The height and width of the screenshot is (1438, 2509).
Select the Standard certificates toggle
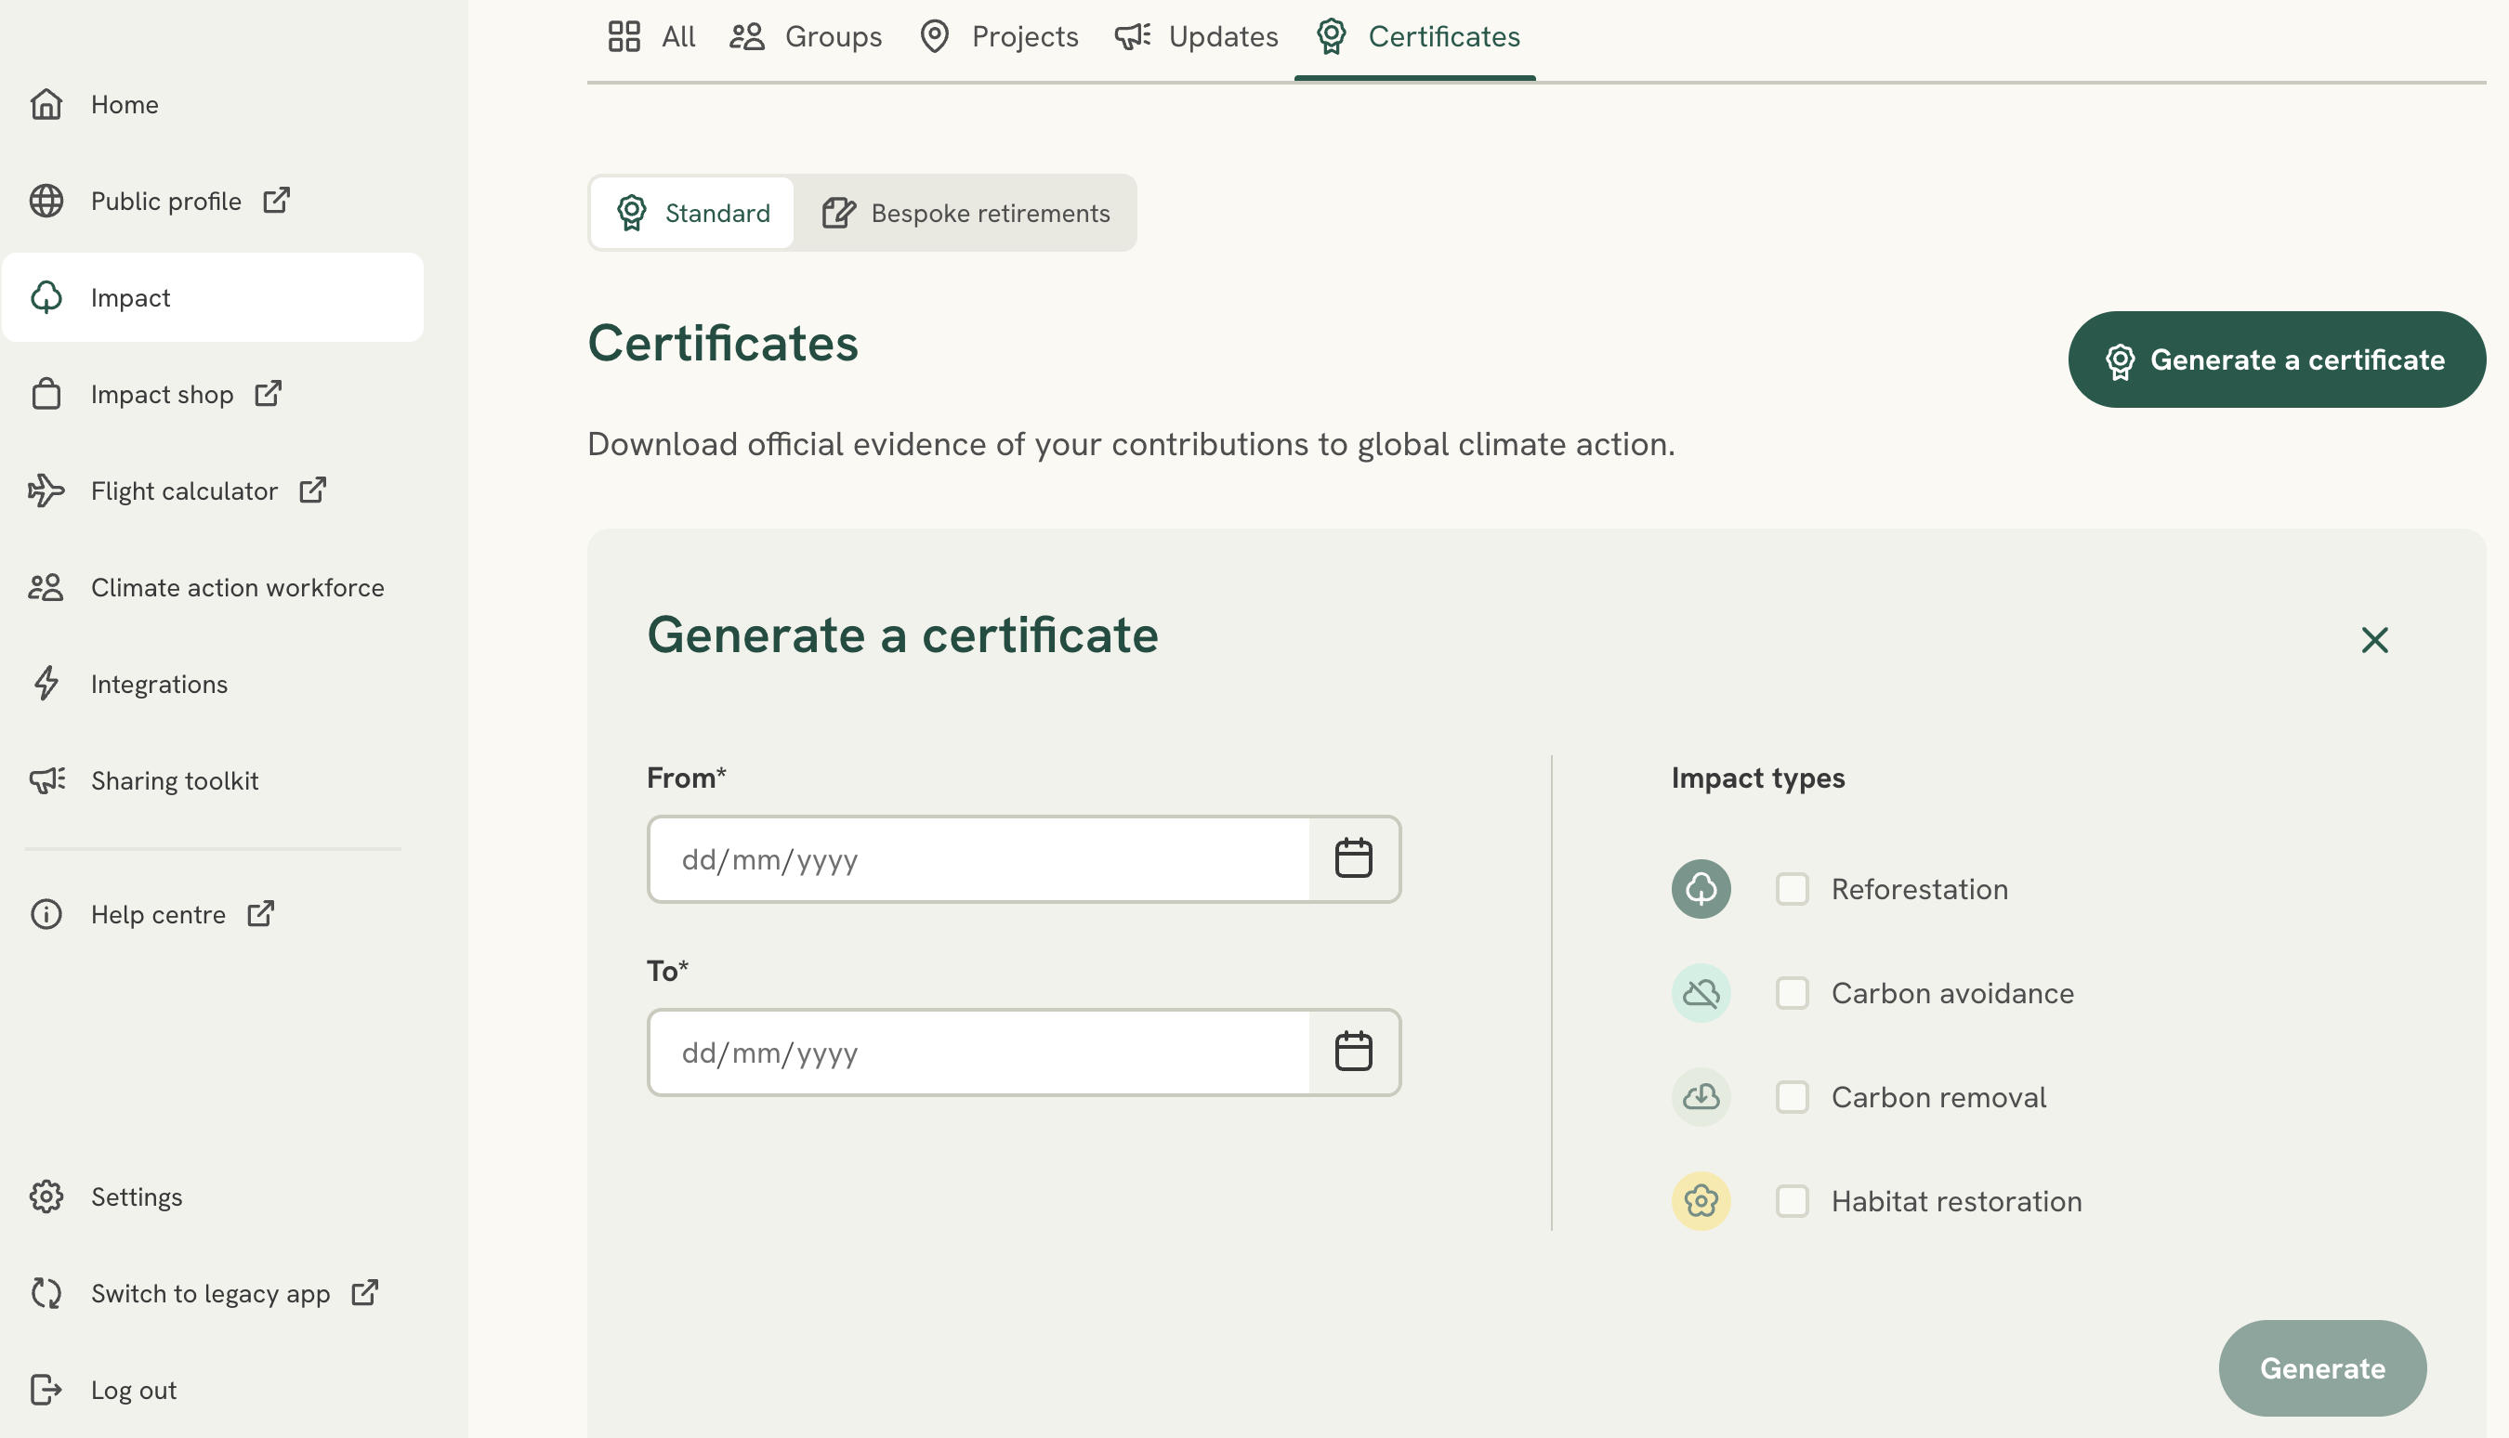[x=691, y=213]
